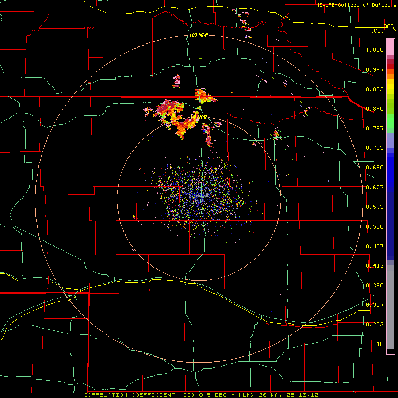Select the 0.520 legend value
Screen dimensions: 398x398
pos(375,227)
